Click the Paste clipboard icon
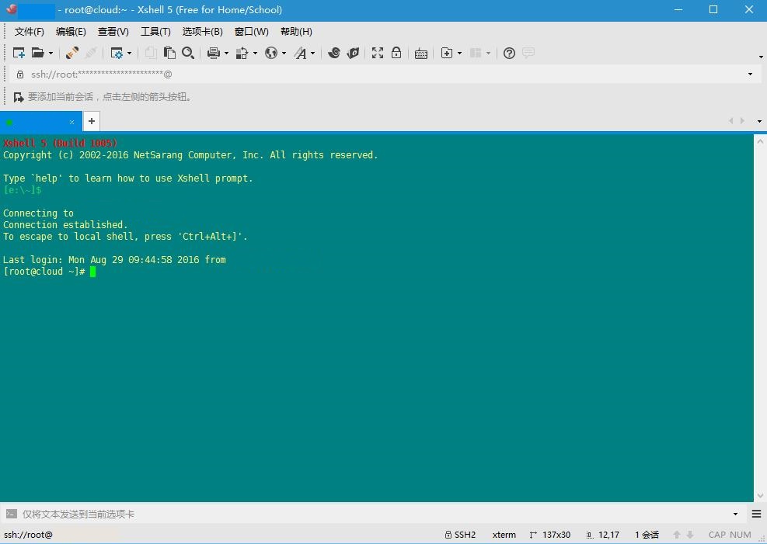Viewport: 767px width, 544px height. (169, 53)
